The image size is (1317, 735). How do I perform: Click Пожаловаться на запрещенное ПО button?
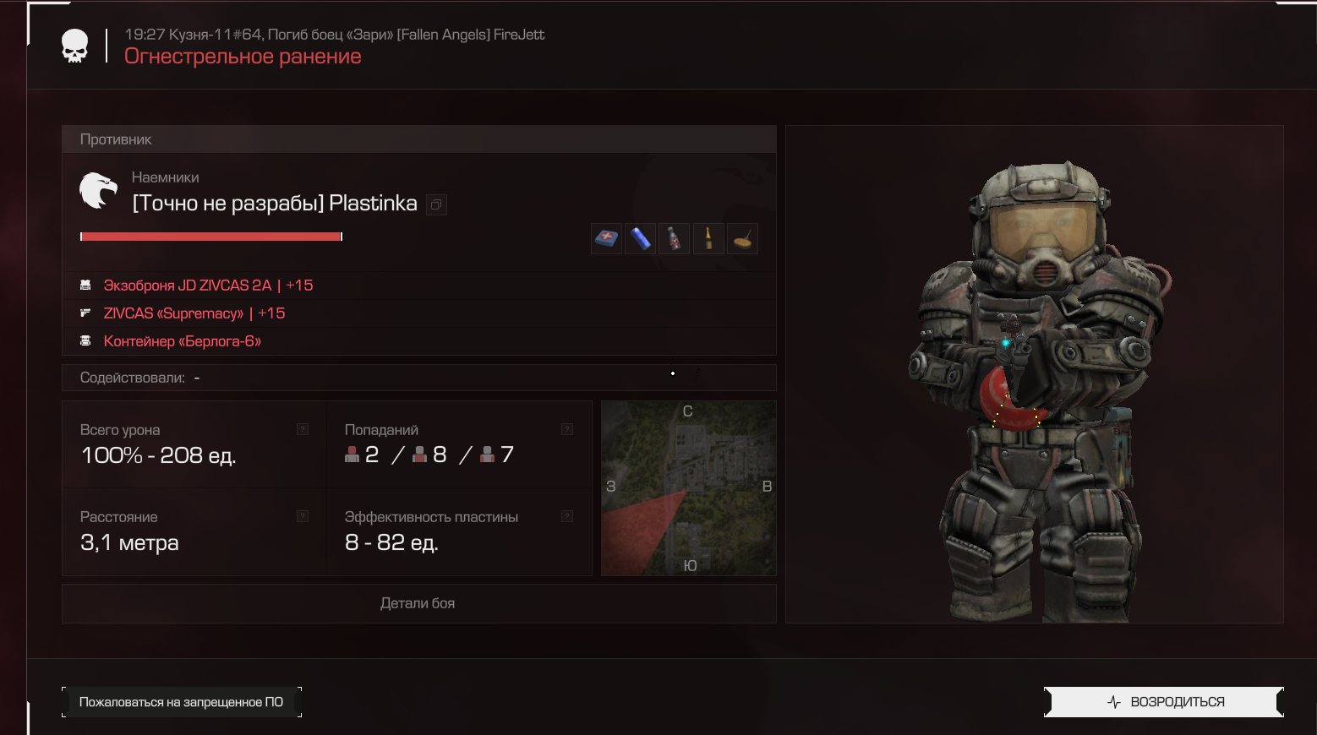(x=182, y=702)
